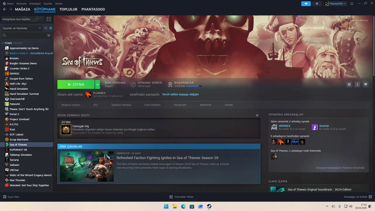
Task: Expand launch options arrow next to OYNA
Action: pos(98,84)
